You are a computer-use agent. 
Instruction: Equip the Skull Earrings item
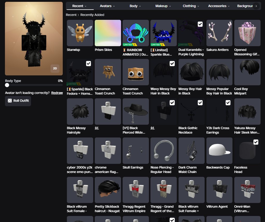(x=136, y=151)
